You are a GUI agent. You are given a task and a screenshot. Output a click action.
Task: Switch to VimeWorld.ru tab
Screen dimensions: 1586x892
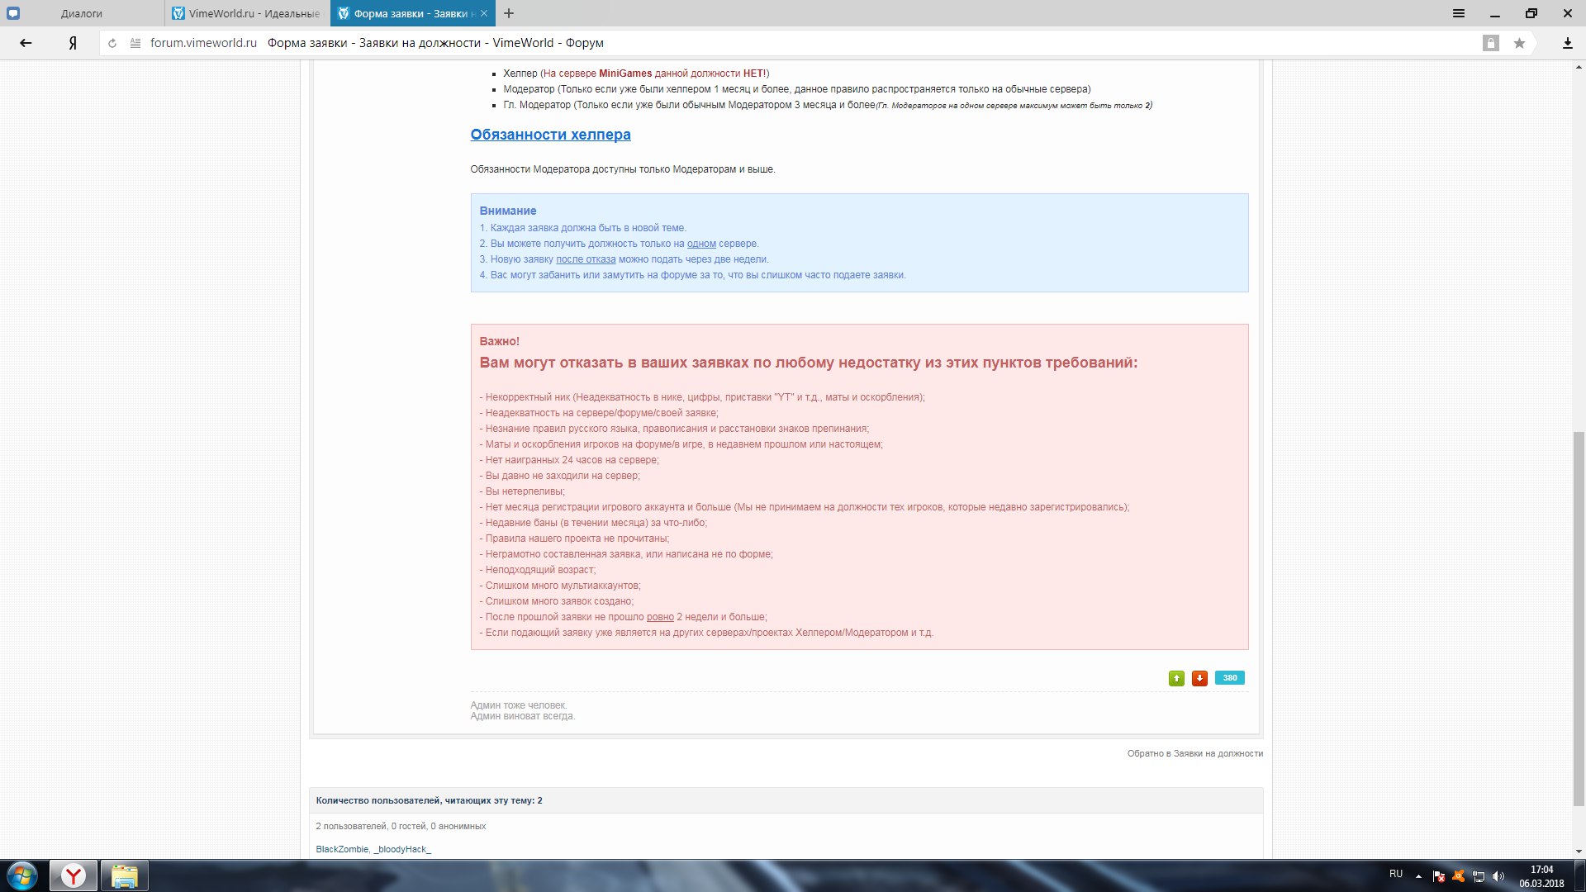click(x=247, y=13)
